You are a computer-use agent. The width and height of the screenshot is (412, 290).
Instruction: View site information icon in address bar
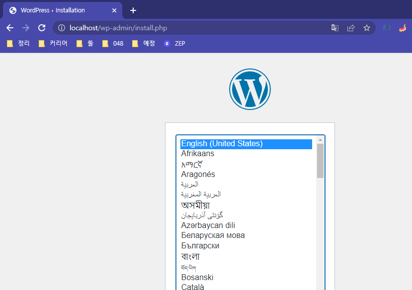point(62,28)
